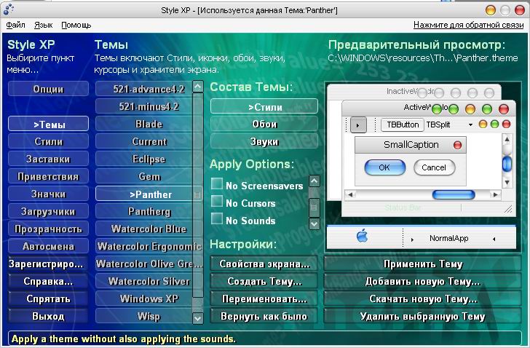Choose the Gem theme

[144, 177]
